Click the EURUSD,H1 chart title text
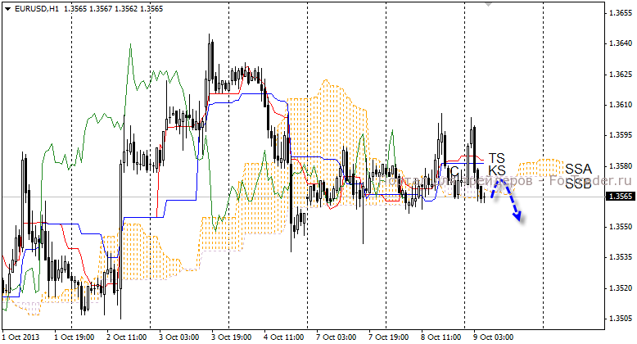Screen dimensions: 637x344 click(x=37, y=8)
